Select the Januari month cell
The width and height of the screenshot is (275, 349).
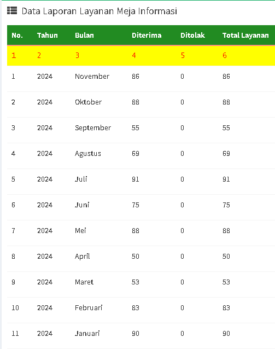87,334
